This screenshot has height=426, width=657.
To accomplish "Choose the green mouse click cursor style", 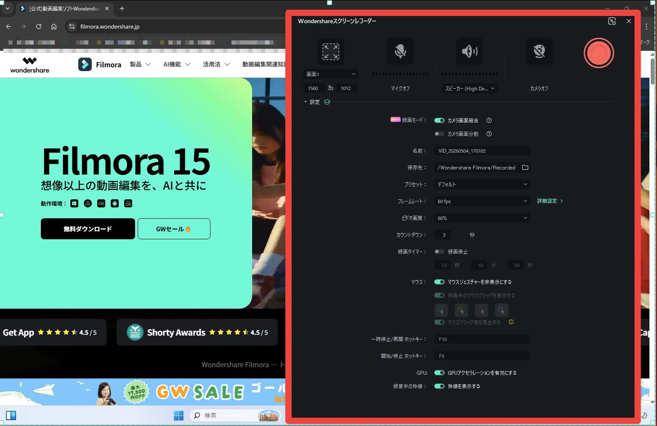I will 441,310.
